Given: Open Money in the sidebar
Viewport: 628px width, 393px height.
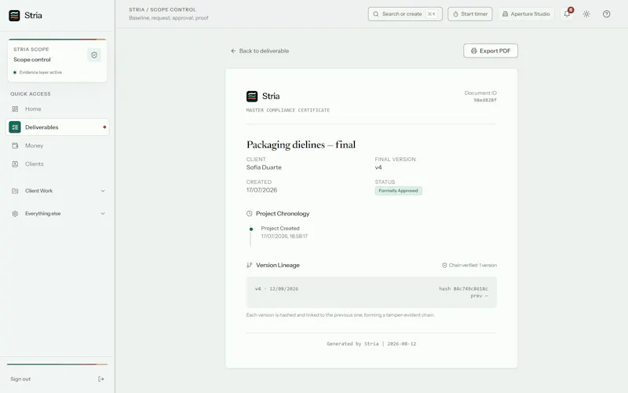Looking at the screenshot, I should tap(57, 145).
